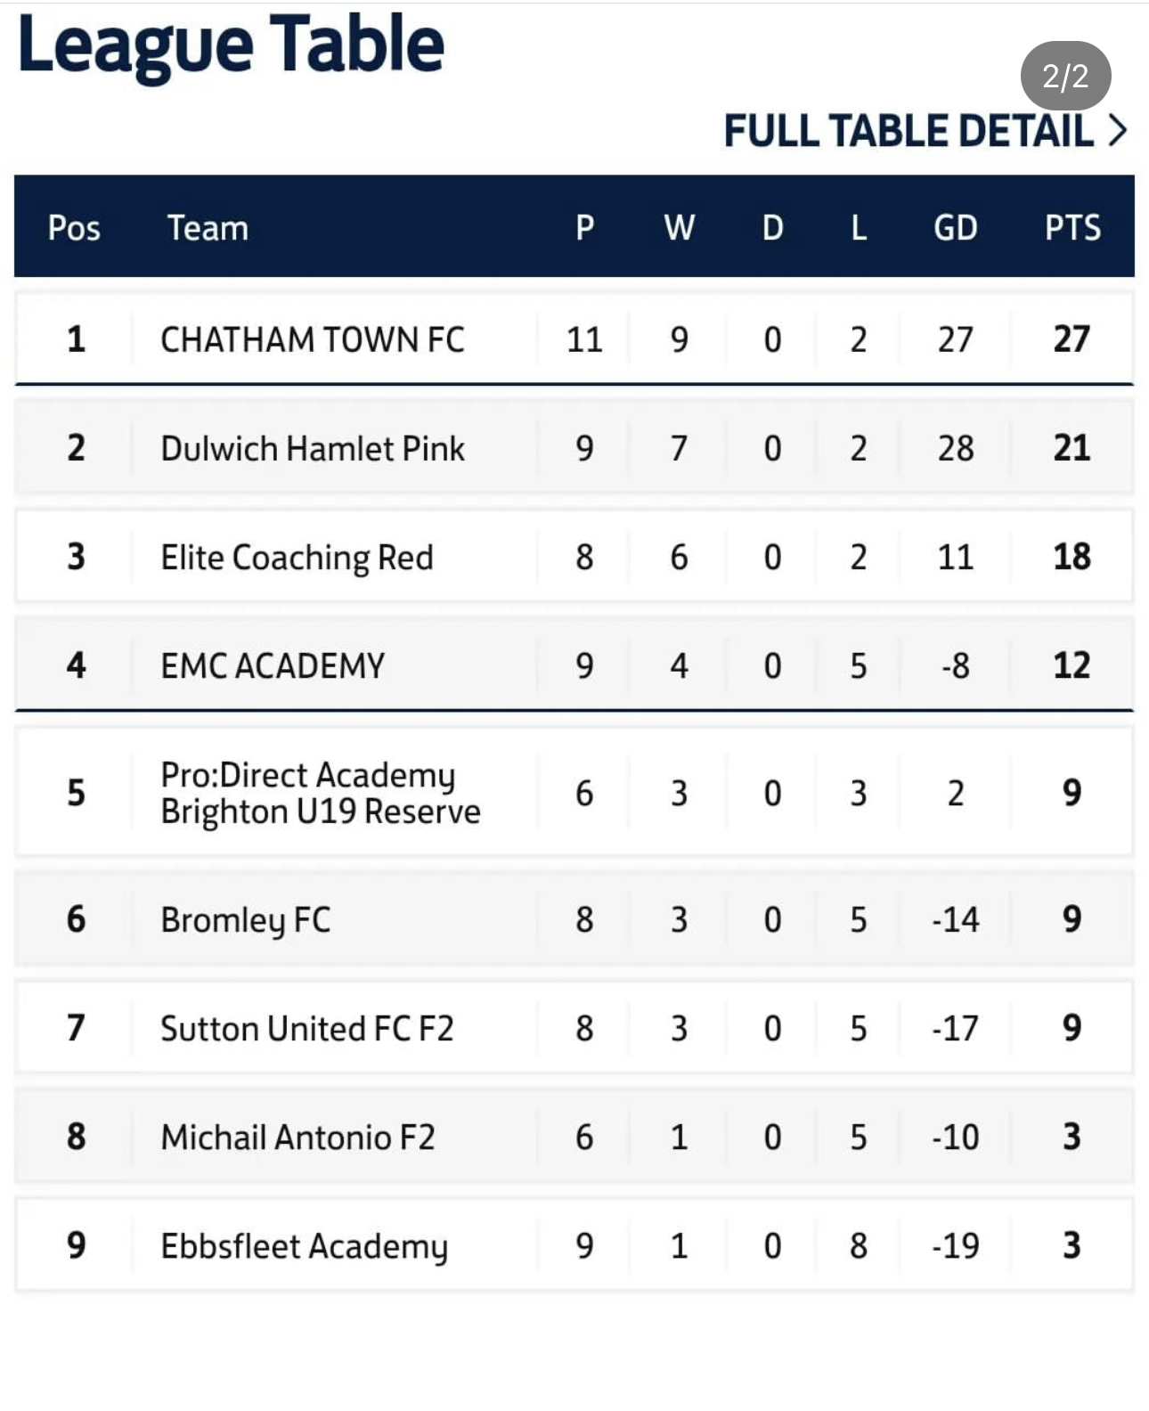1149x1411 pixels.
Task: Select the Ebbsfleet Academy team
Action: pyautogui.click(x=304, y=1246)
